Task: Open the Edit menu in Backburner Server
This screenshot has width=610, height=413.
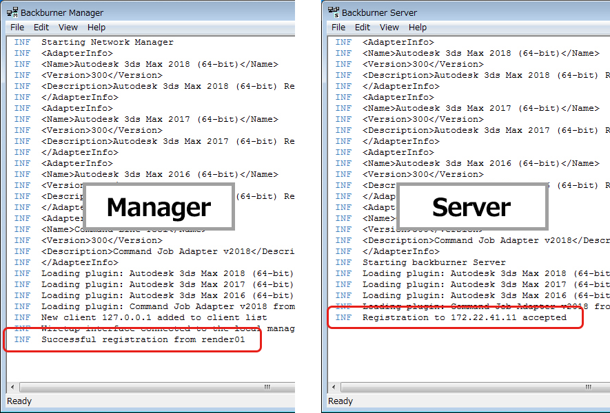Action: [363, 28]
